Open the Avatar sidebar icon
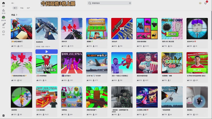Image resolution: width=212 pixels, height=119 pixels. [3, 17]
